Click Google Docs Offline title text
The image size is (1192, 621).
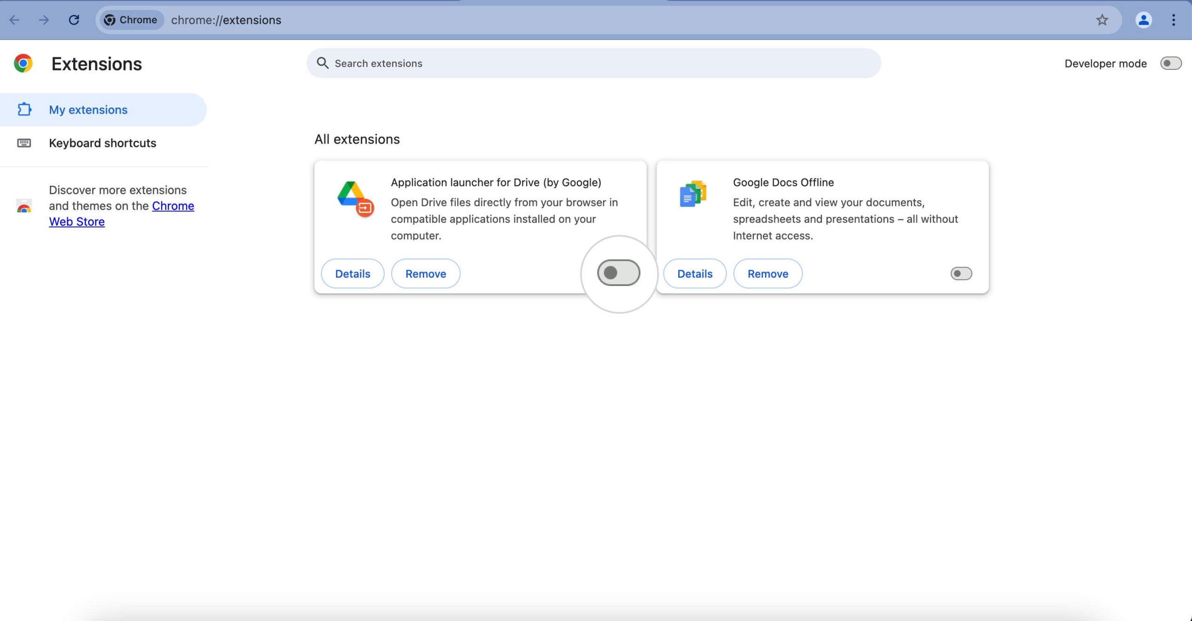(783, 182)
